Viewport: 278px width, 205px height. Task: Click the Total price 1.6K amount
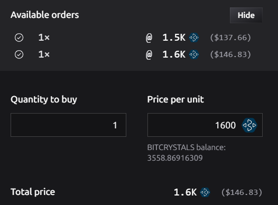(185, 192)
